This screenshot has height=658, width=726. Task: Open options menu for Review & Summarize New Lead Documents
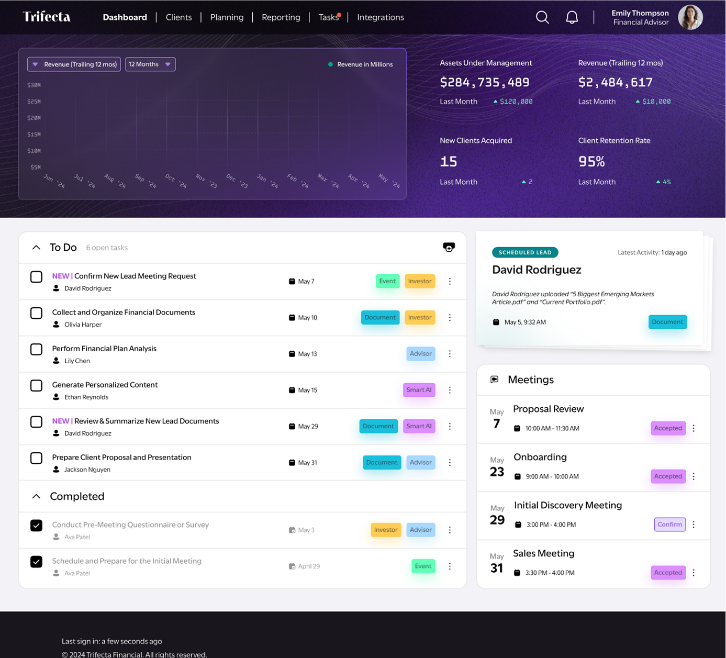tap(450, 426)
